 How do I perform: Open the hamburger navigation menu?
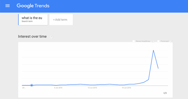(x=8, y=6)
